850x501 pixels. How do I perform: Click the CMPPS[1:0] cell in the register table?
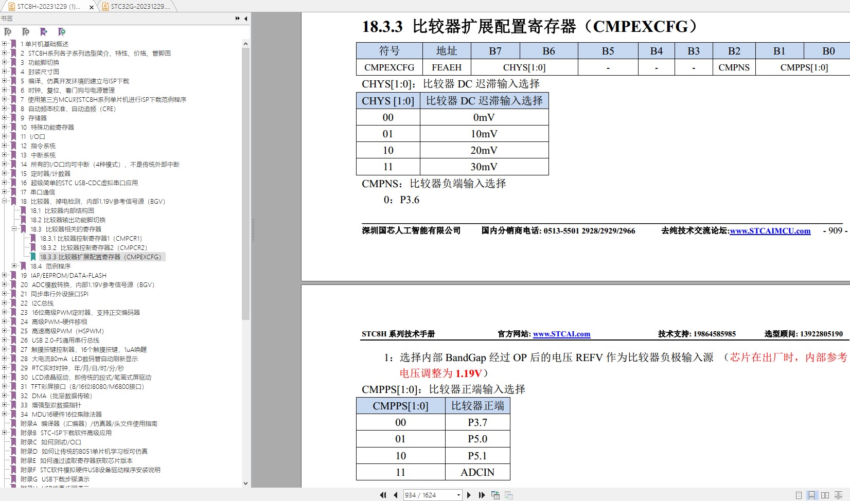coord(804,67)
